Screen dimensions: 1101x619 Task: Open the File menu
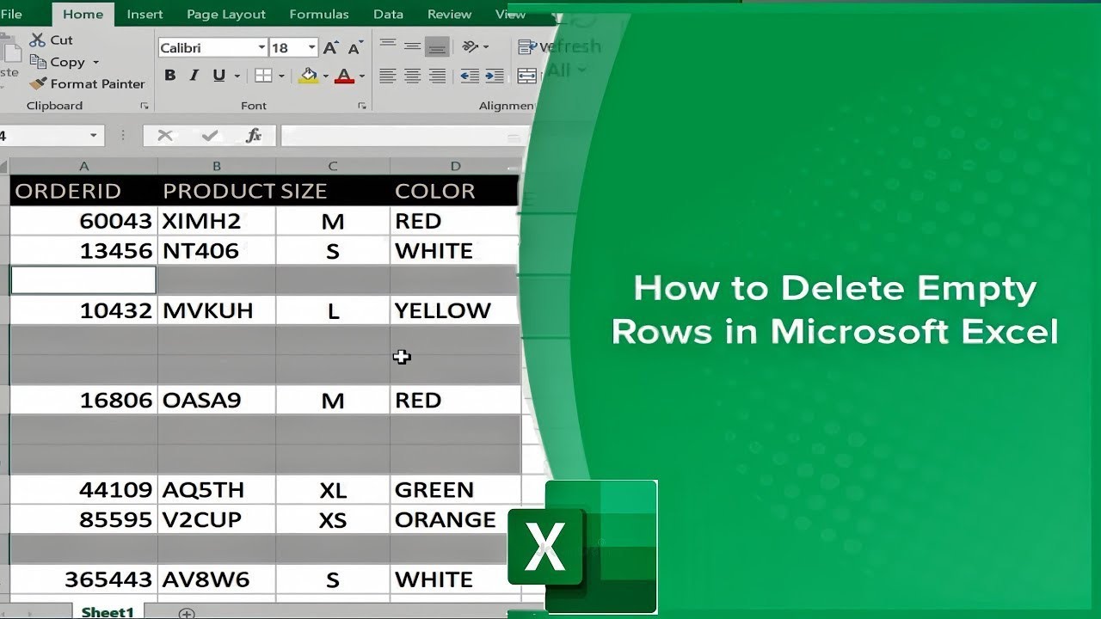click(x=11, y=14)
